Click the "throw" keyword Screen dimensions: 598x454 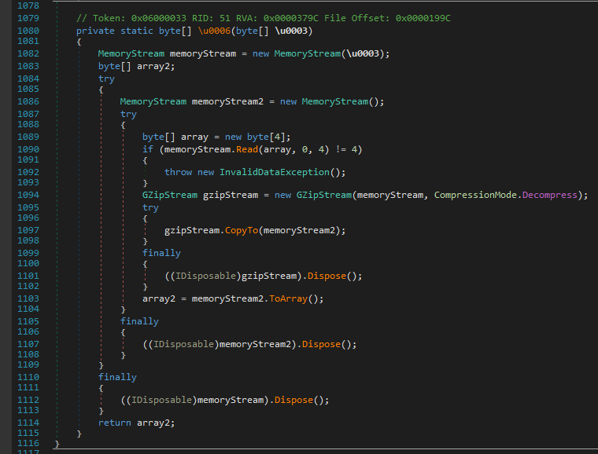(x=178, y=172)
